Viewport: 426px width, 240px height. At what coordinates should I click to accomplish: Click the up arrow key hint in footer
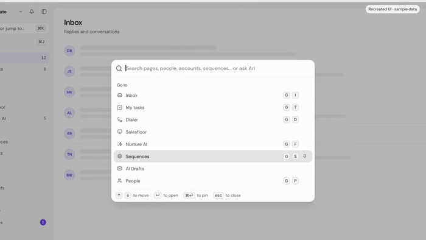click(119, 195)
